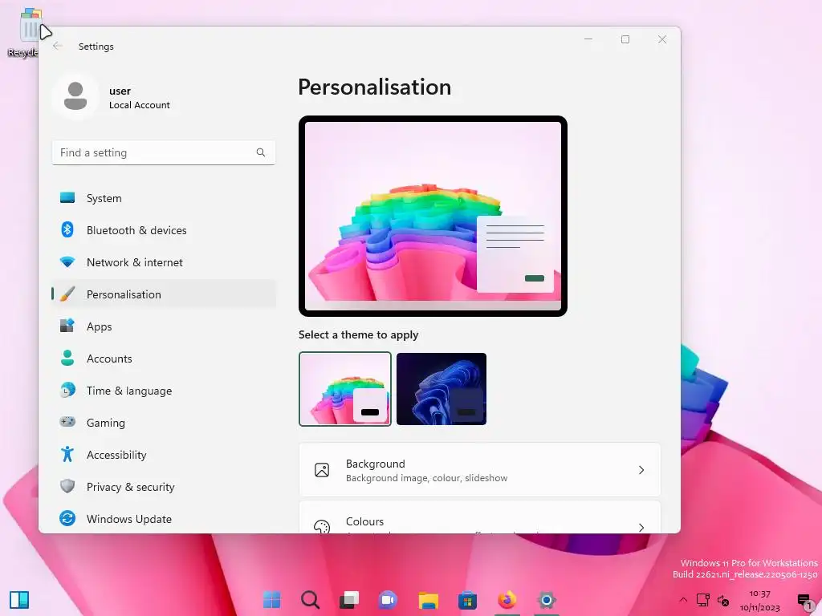
Task: Click the Accounts person icon in sidebar
Action: pyautogui.click(x=67, y=358)
